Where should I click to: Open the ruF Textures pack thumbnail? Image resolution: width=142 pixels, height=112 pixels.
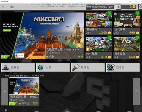pyautogui.click(x=99, y=44)
